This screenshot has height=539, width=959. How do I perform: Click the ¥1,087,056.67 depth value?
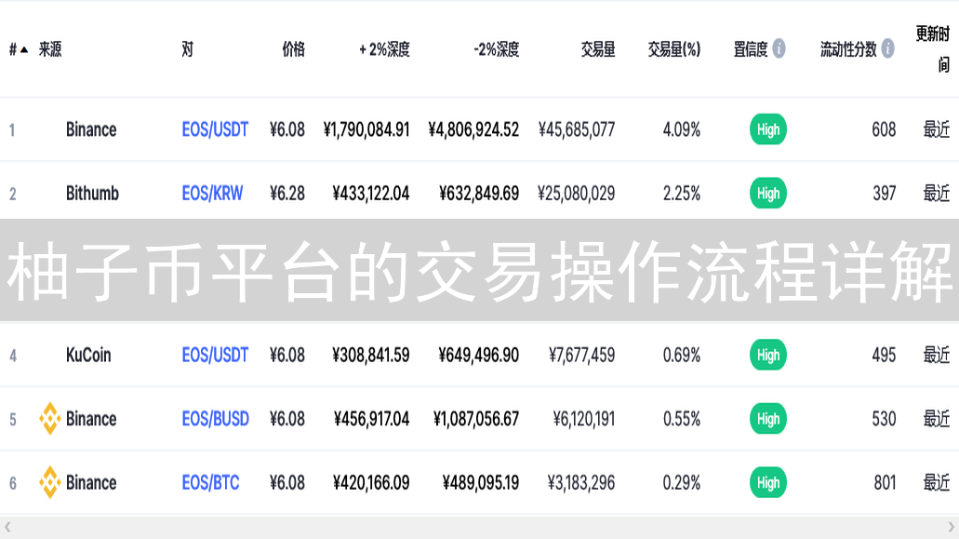[x=476, y=419]
